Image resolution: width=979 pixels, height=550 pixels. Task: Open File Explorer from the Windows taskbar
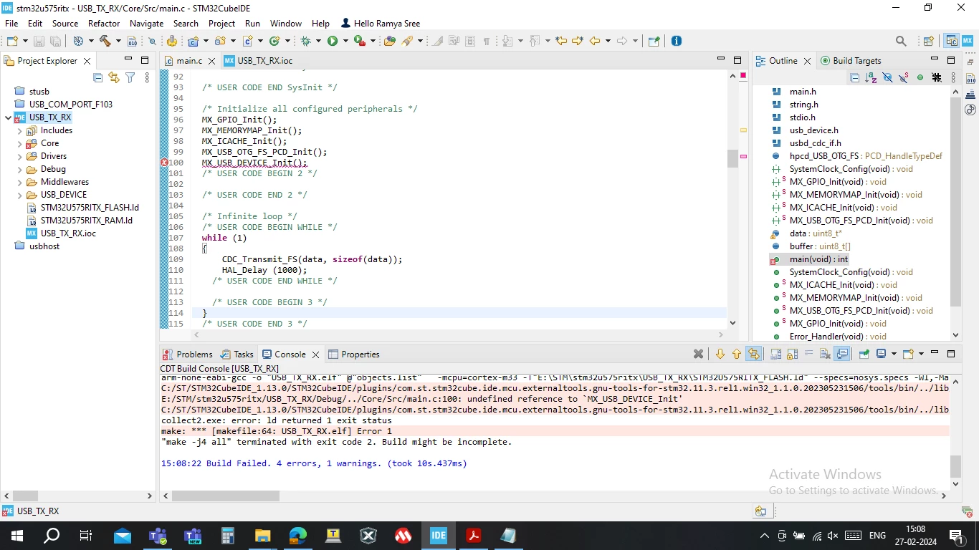(x=263, y=536)
